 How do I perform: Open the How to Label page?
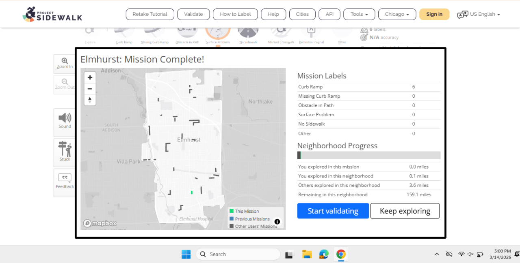click(235, 14)
